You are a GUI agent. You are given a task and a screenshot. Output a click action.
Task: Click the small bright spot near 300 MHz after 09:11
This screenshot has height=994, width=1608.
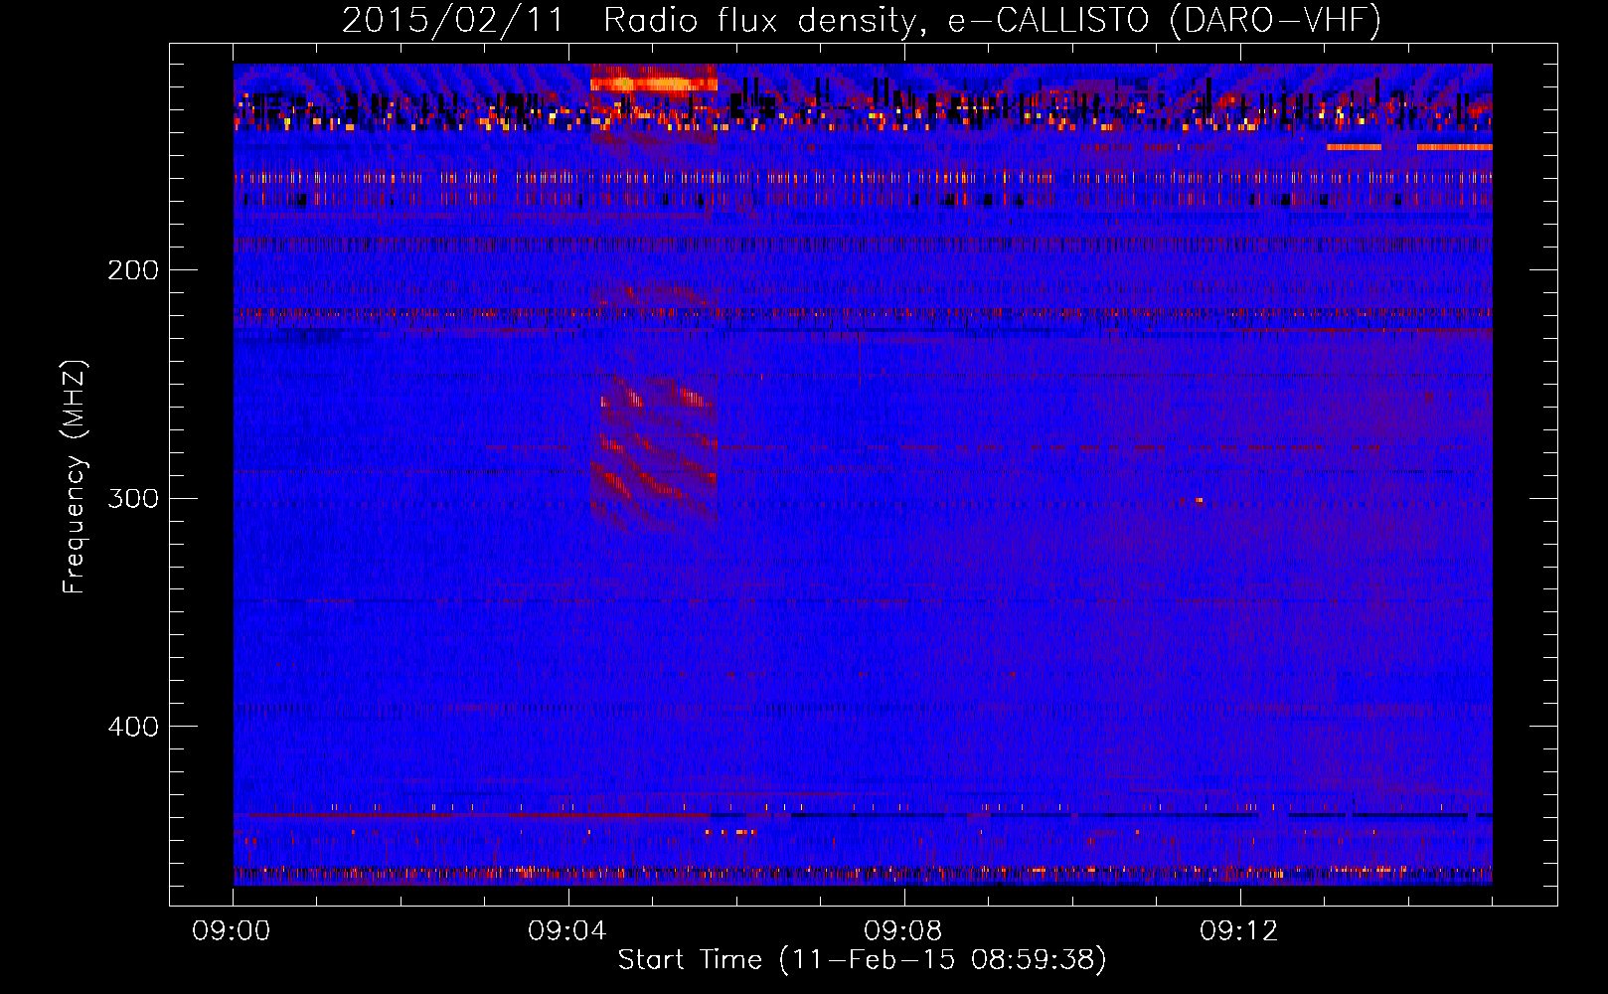[x=1199, y=500]
